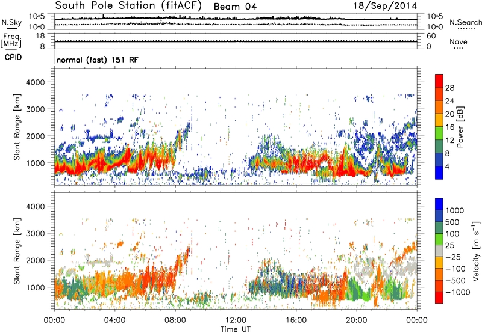This screenshot has height=333, width=482.
Task: Click the 20:00 time tick label
Action: (x=356, y=320)
